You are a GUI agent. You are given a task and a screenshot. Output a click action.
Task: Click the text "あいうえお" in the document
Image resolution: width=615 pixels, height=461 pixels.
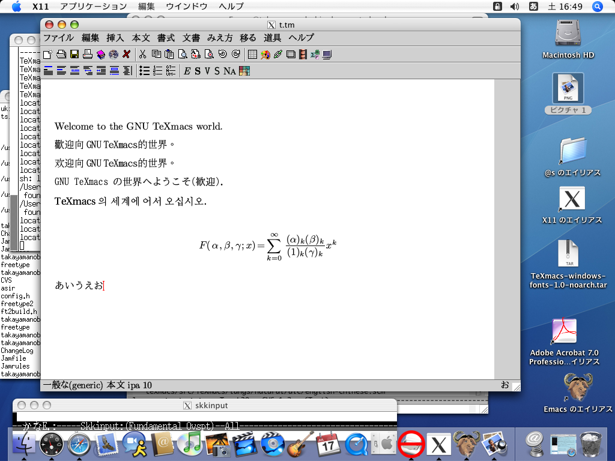click(x=79, y=285)
